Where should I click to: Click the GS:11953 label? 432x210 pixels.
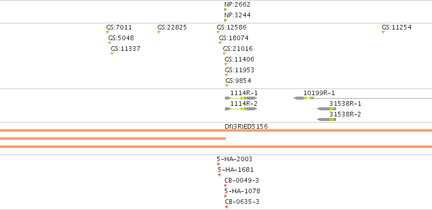pyautogui.click(x=240, y=70)
